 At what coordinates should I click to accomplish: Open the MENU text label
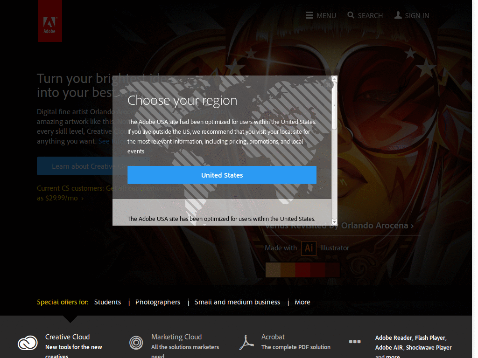click(x=326, y=15)
